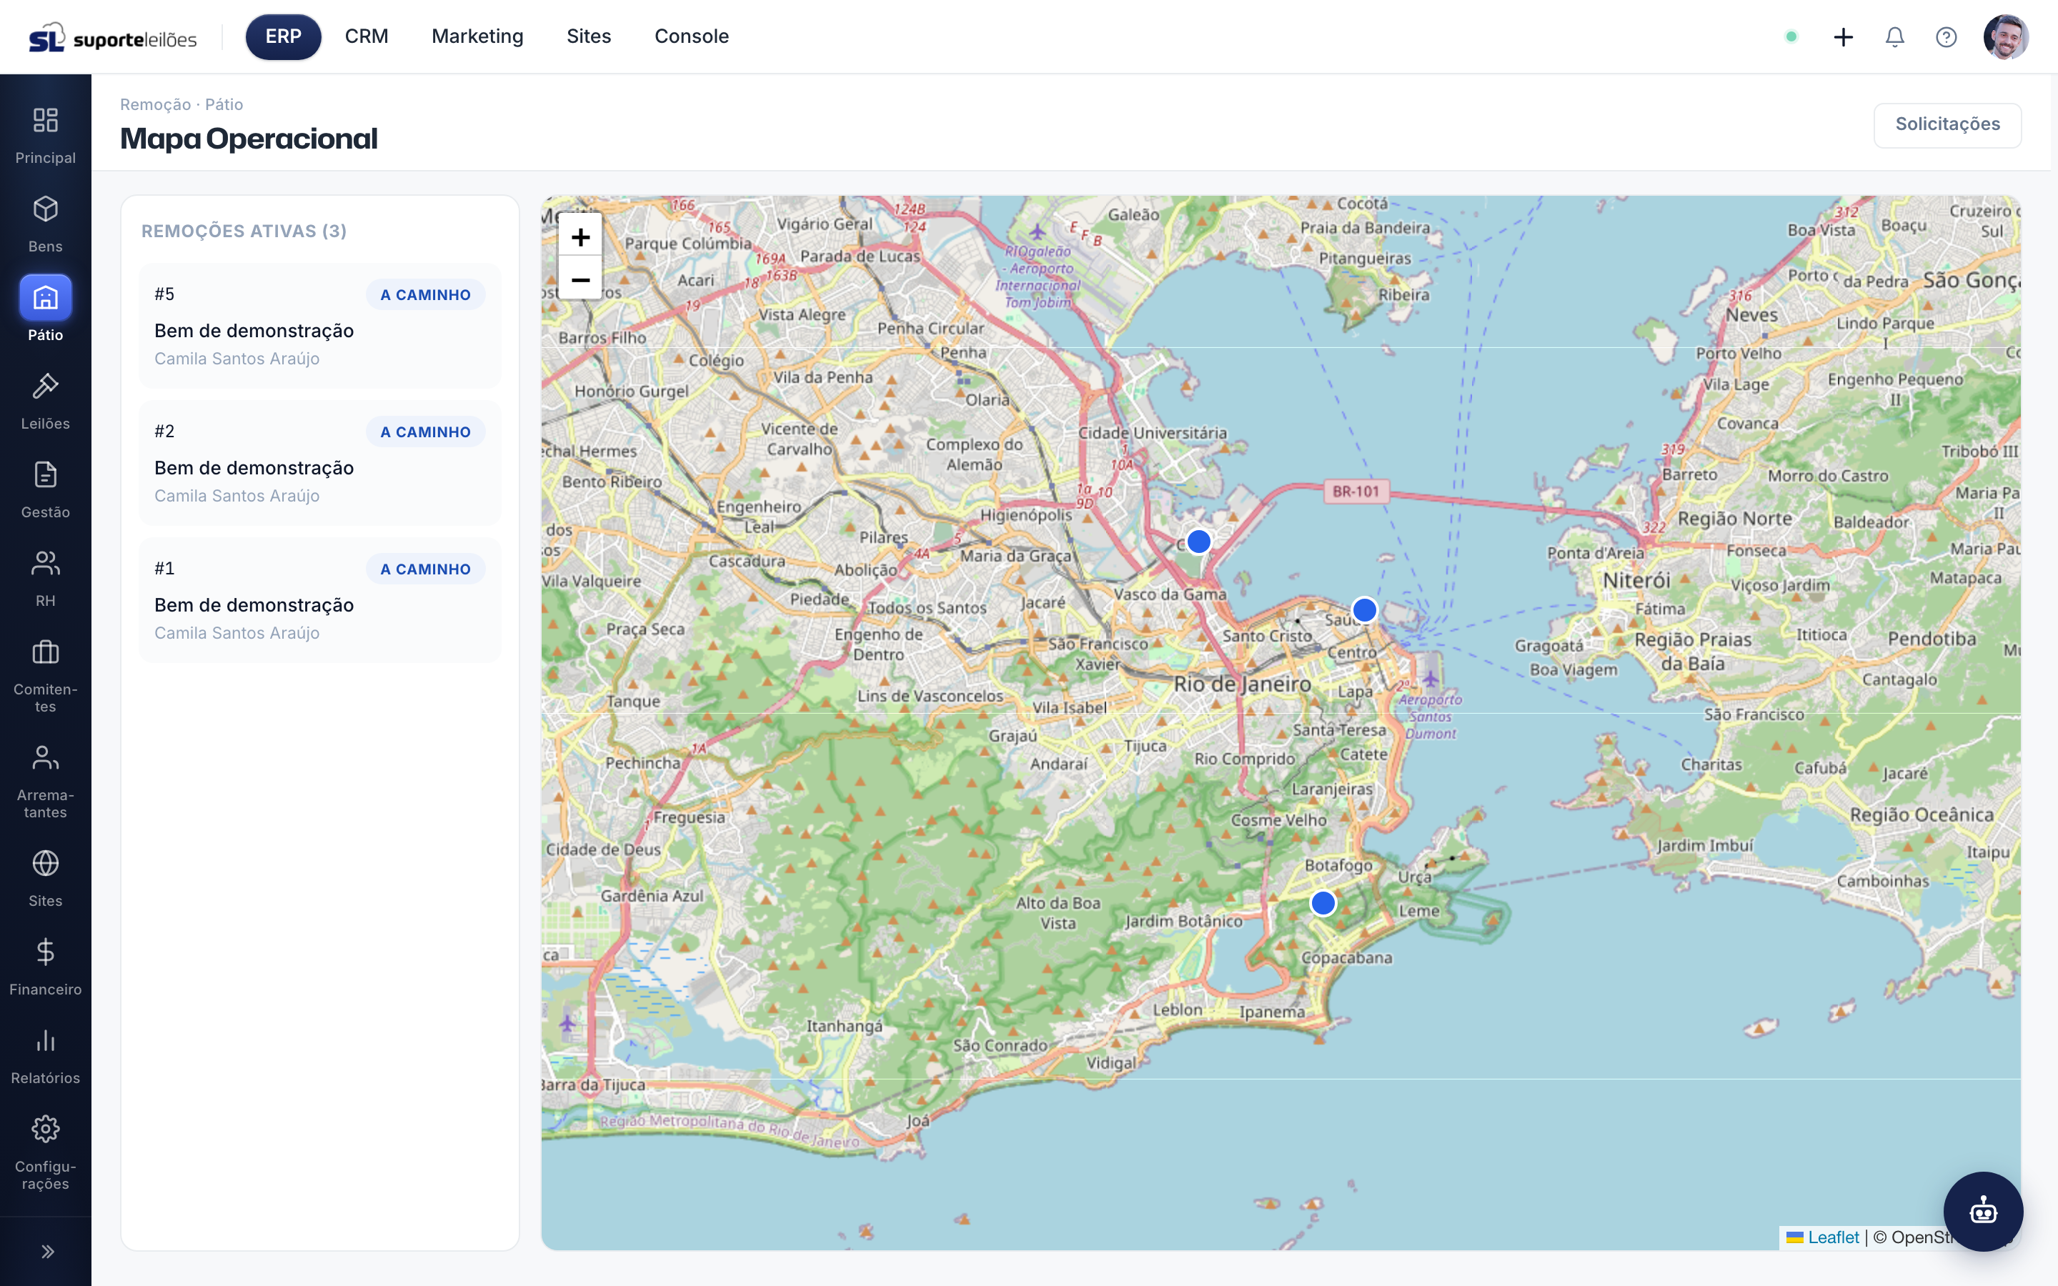
Task: Click Bem de demonstração title in #2
Action: [254, 467]
